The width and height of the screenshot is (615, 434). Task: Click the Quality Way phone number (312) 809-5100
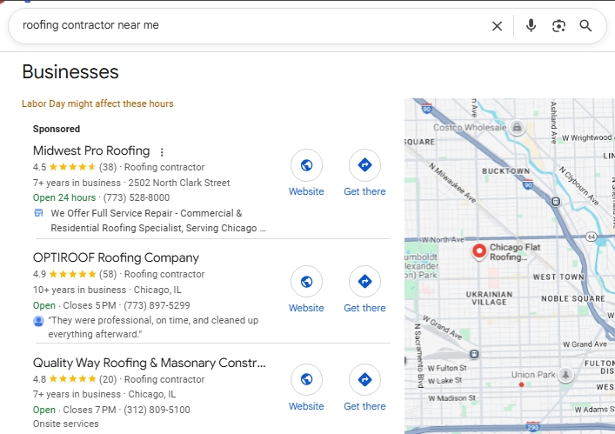coord(157,410)
